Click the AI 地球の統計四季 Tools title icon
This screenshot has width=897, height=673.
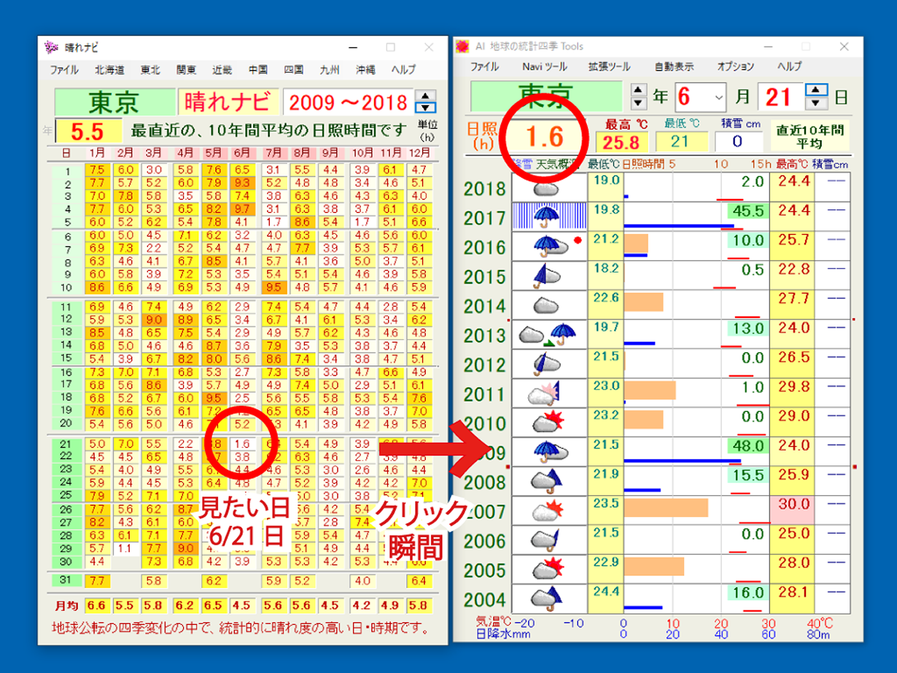[462, 46]
